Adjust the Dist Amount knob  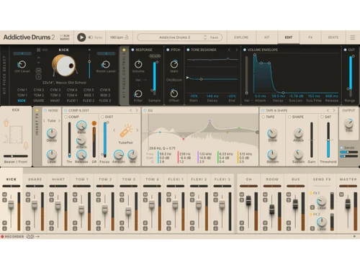tap(119, 155)
